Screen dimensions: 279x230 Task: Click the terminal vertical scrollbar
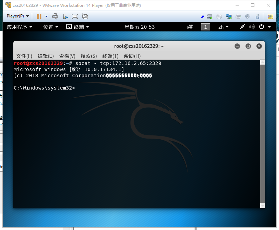(263, 134)
